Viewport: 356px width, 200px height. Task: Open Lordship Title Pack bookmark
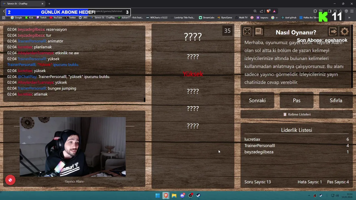point(182,17)
